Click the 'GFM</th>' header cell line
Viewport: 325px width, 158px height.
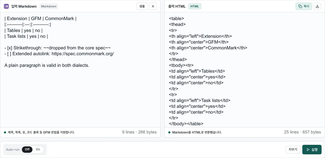pyautogui.click(x=199, y=42)
